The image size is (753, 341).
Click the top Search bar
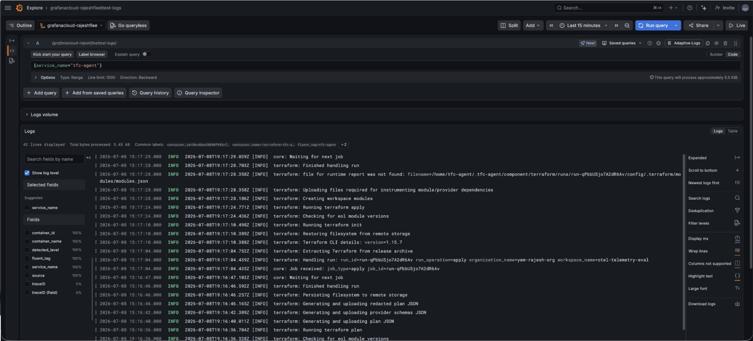click(609, 8)
